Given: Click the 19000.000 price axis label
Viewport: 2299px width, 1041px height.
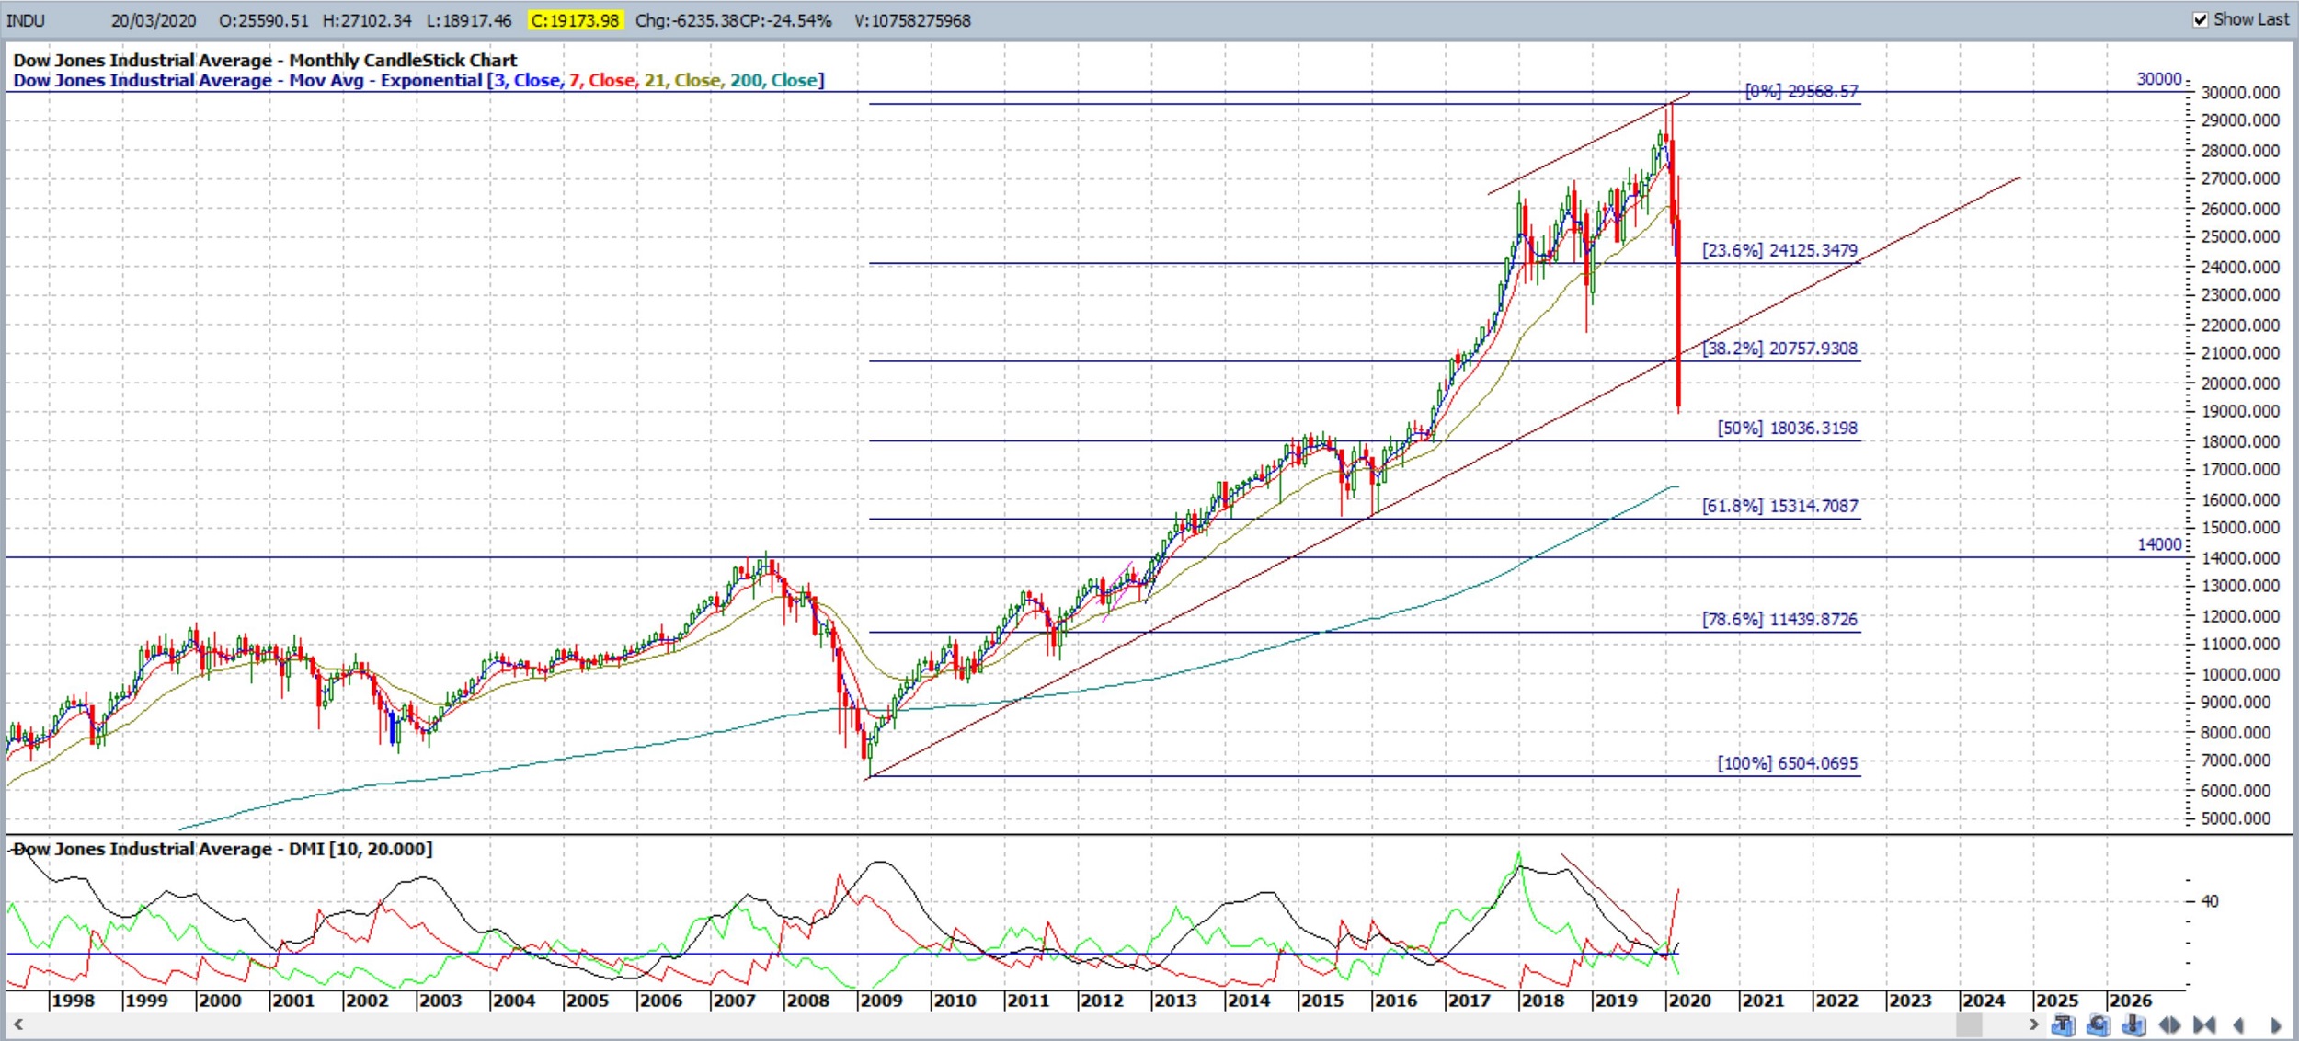Looking at the screenshot, I should coord(2240,411).
